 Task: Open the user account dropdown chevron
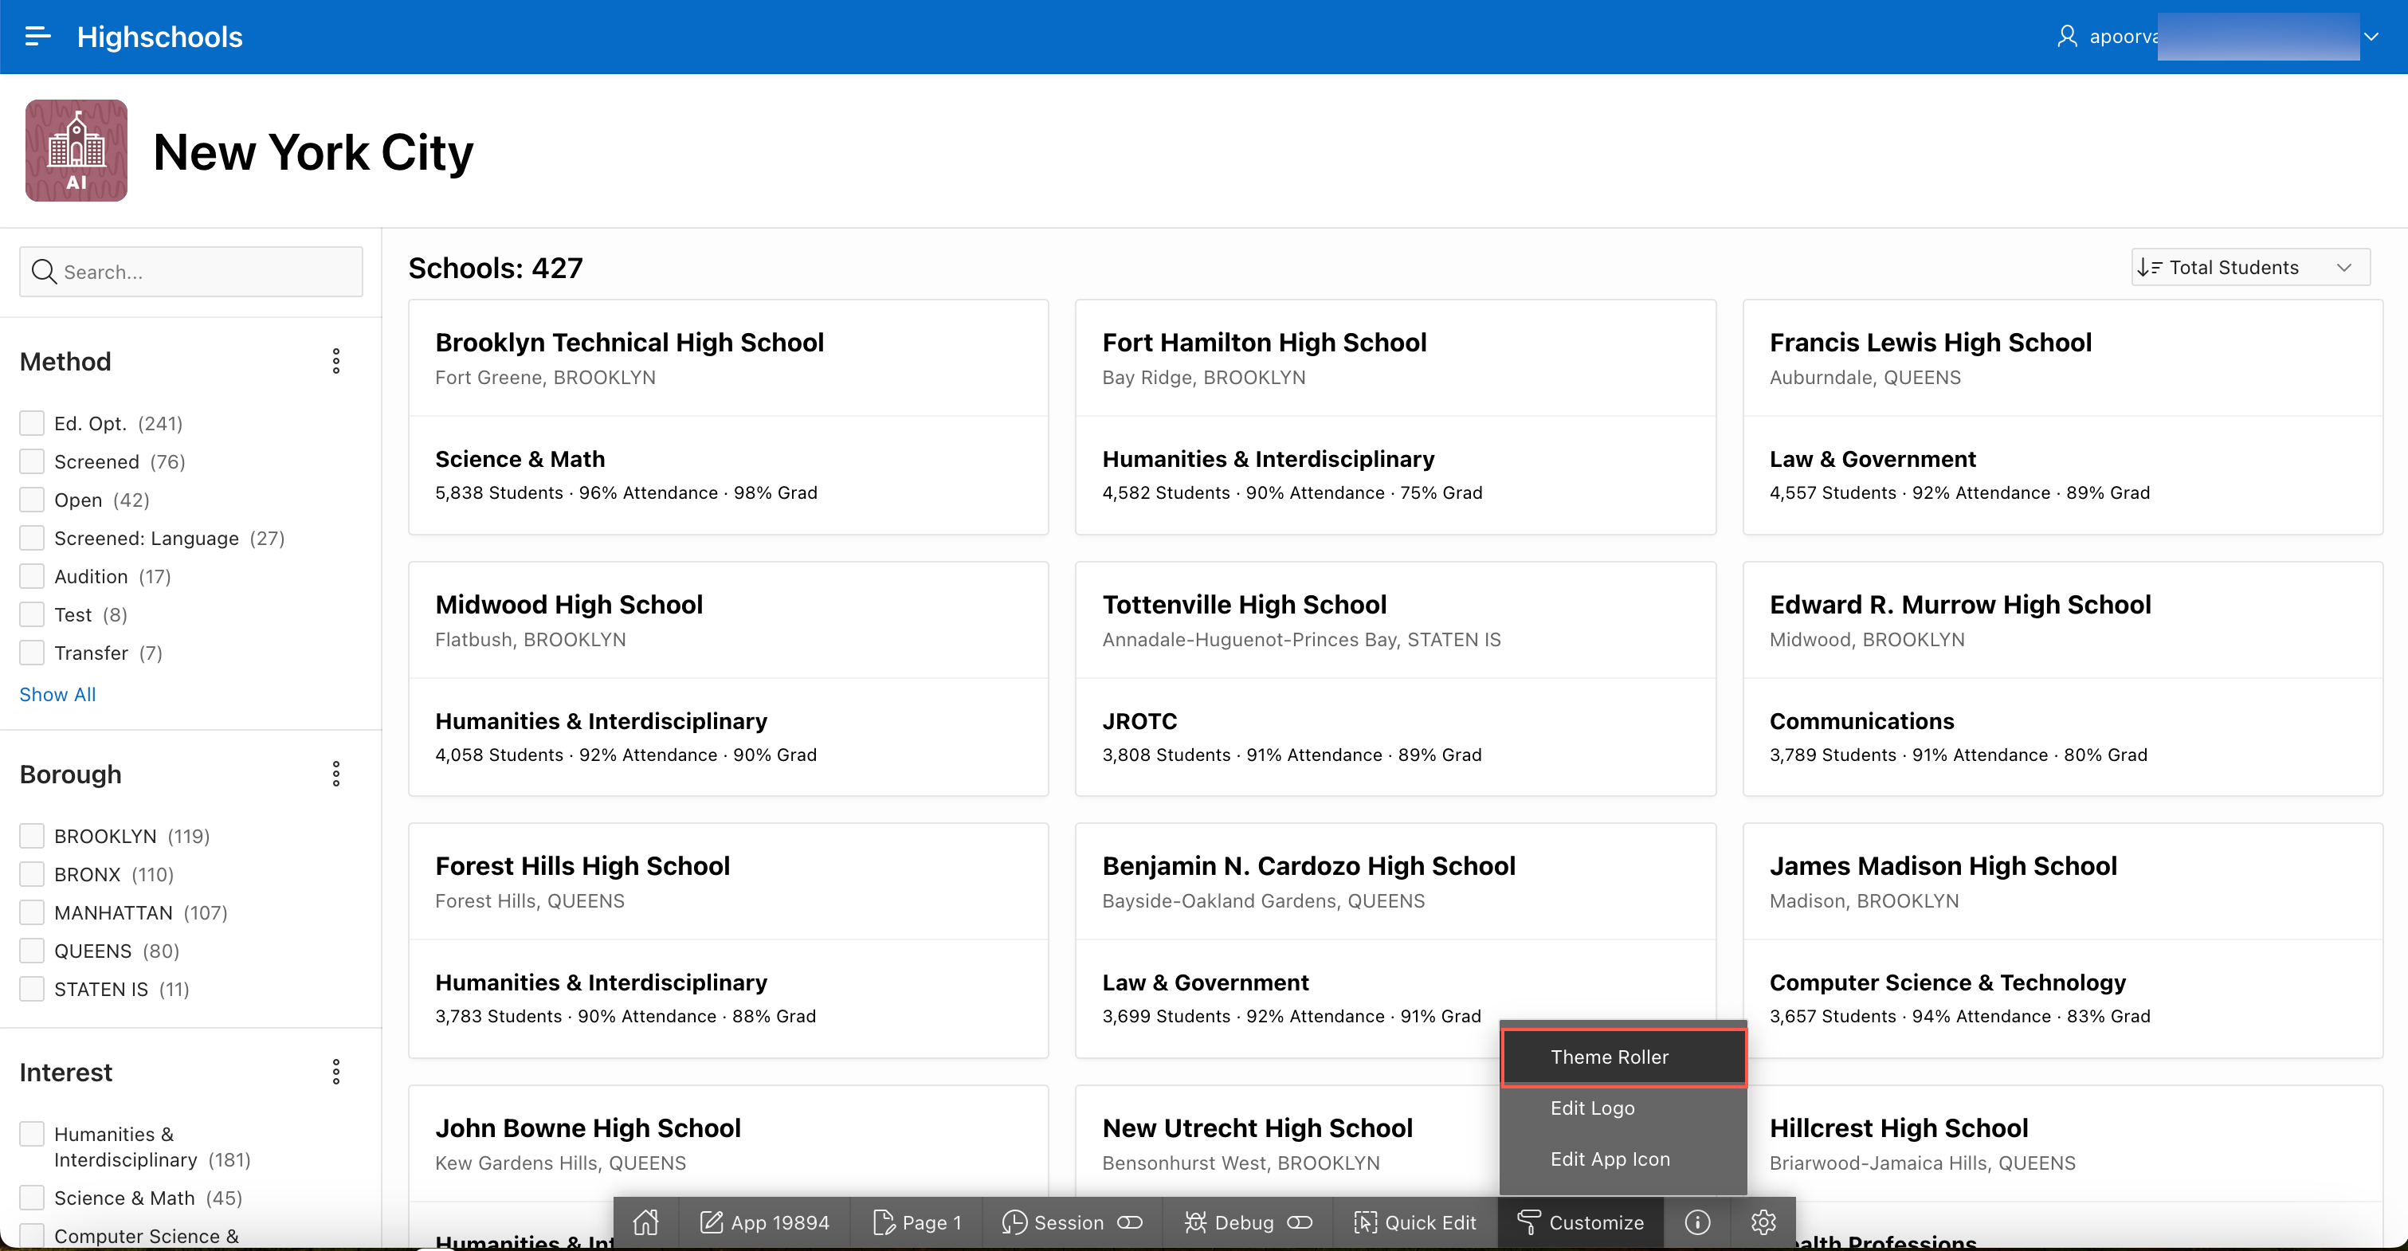click(x=2371, y=37)
